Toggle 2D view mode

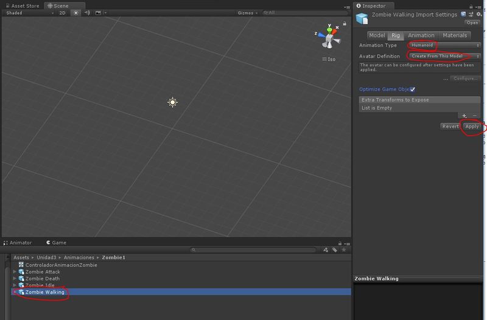click(x=63, y=13)
